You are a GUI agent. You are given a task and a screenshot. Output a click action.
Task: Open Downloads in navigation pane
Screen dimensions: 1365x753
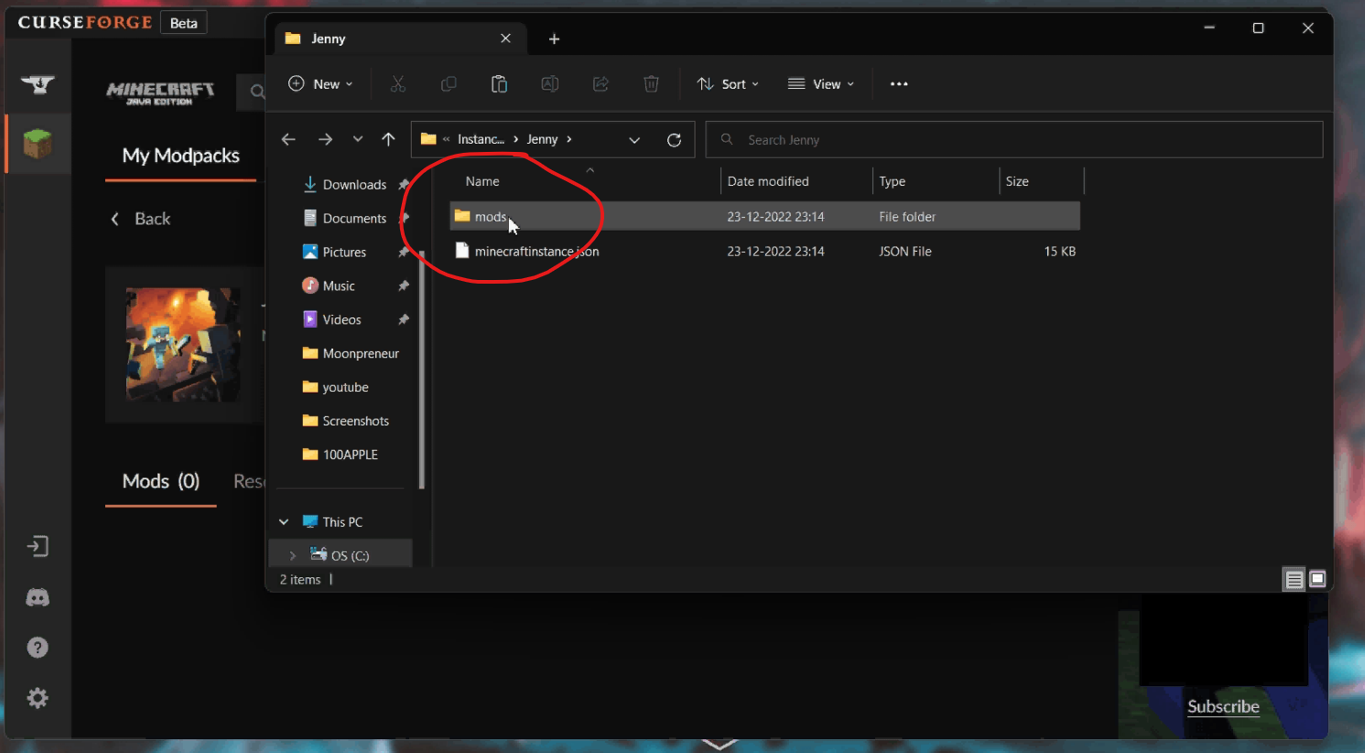[353, 185]
